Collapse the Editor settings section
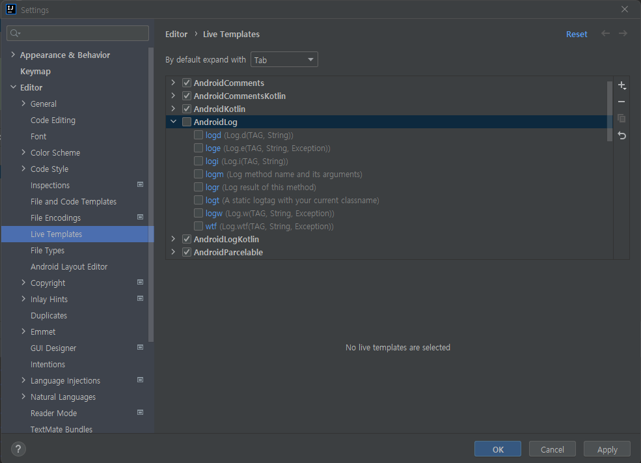 13,87
